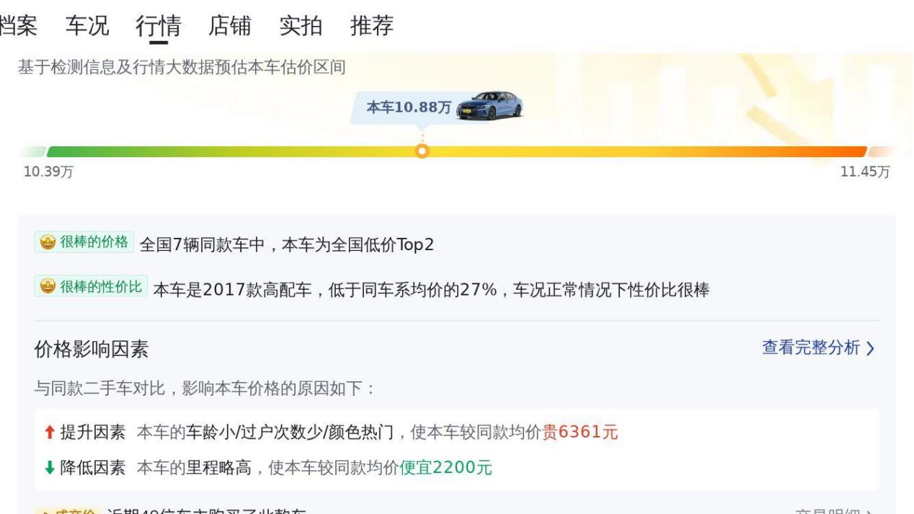Click the chevron next to 查看完整分析
This screenshot has height=514, width=914.
pyautogui.click(x=870, y=349)
